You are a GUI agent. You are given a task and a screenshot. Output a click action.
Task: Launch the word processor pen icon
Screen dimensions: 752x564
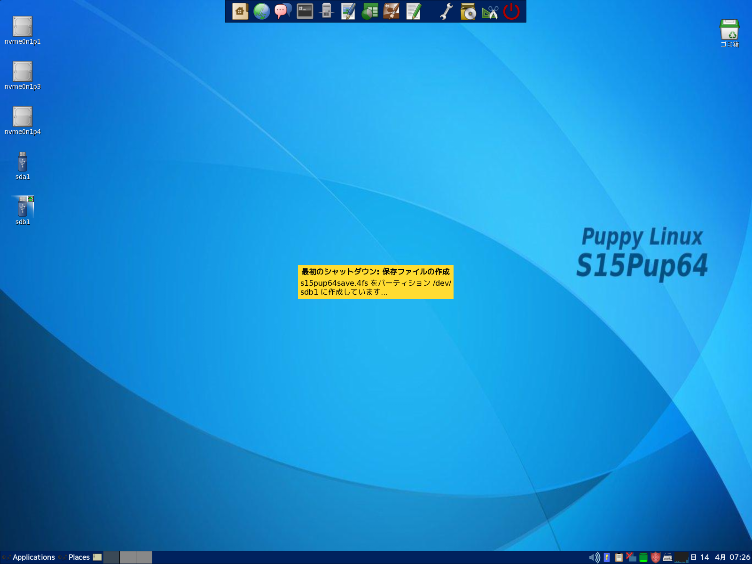tap(348, 11)
